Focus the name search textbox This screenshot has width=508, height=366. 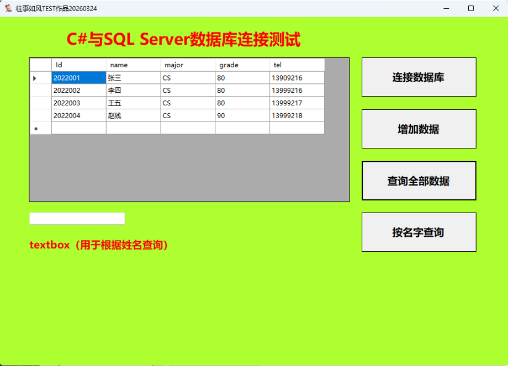click(77, 219)
